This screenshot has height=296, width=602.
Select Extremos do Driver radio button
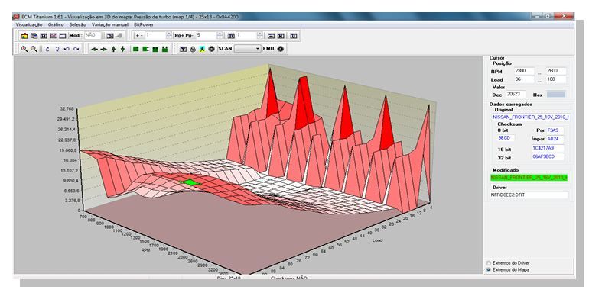coord(489,263)
